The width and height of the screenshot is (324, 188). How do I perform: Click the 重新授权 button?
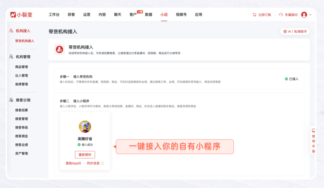85,155
